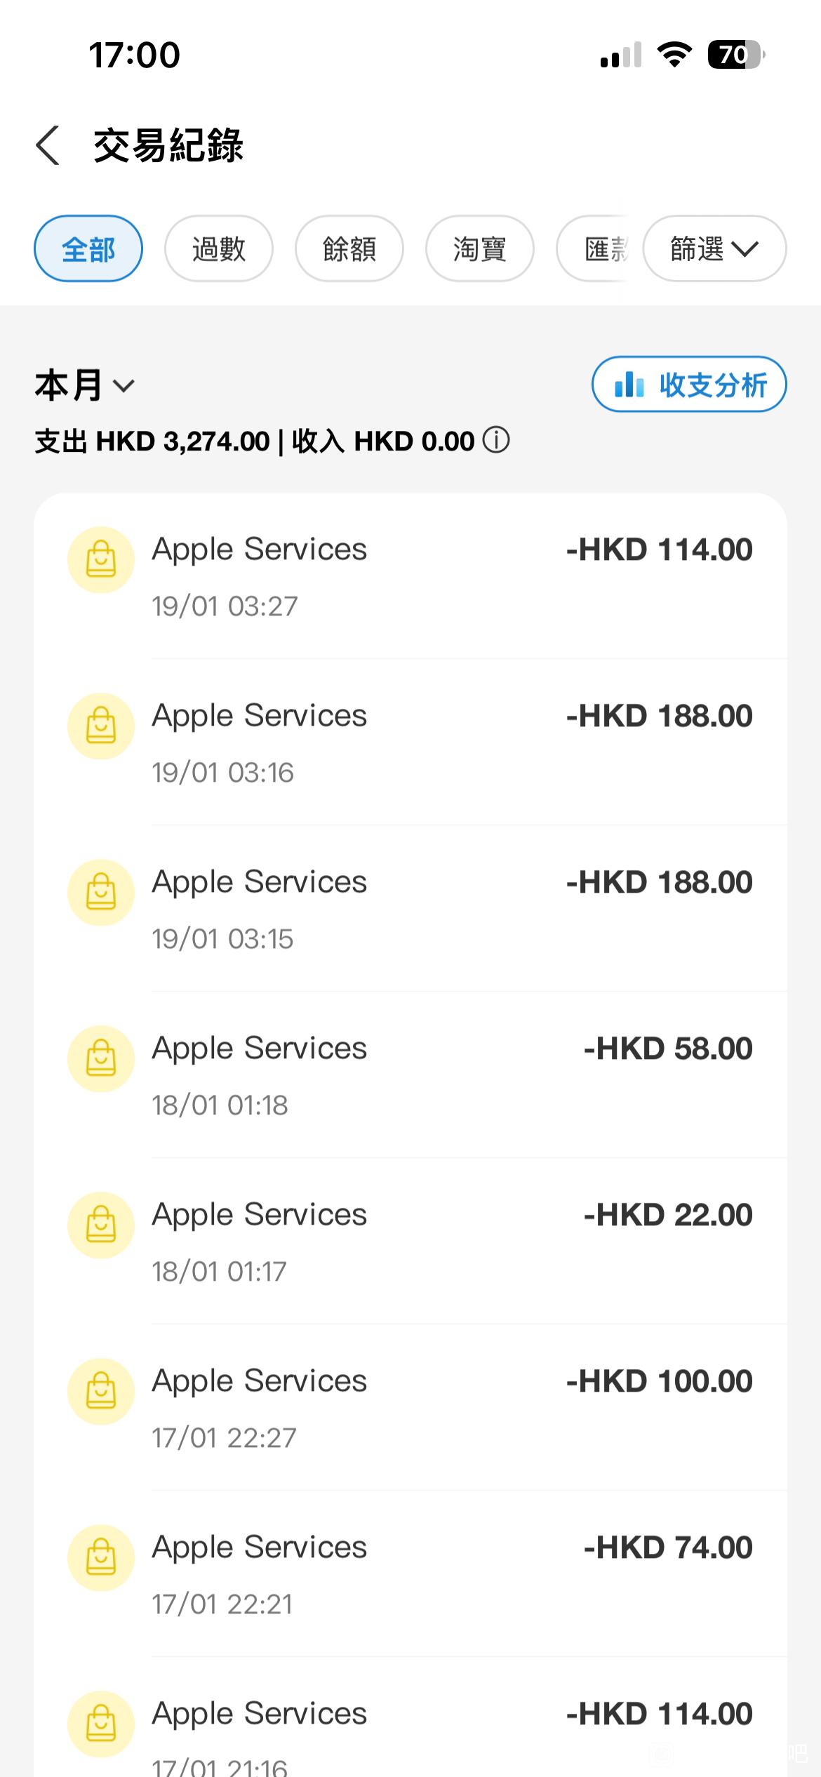Tap shopping bag icon for 18/01 01:18 transaction
The width and height of the screenshot is (821, 1777).
tap(101, 1059)
